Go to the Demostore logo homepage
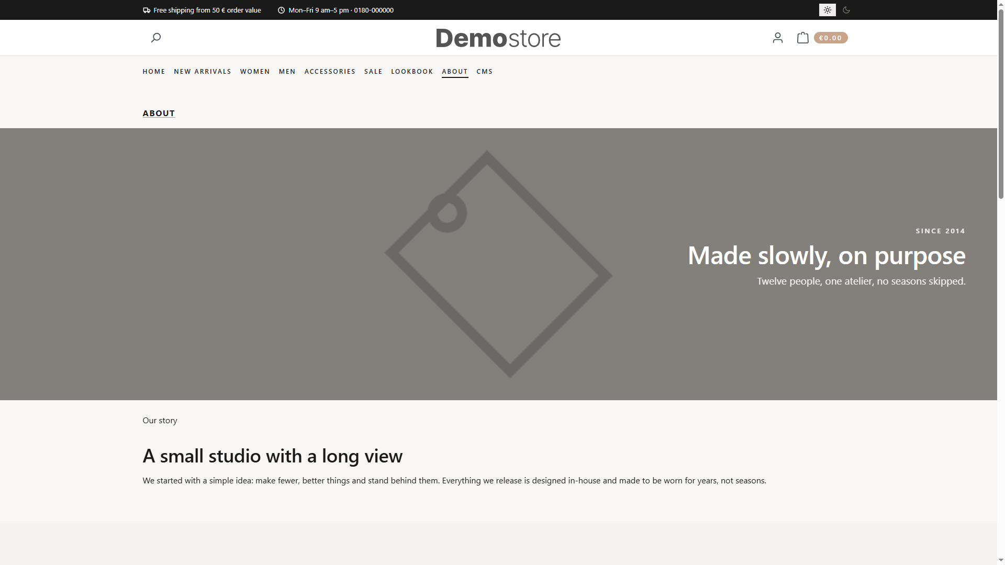 [x=498, y=38]
